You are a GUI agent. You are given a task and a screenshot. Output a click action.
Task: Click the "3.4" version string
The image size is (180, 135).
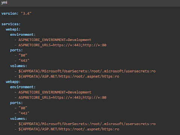coord(26,13)
